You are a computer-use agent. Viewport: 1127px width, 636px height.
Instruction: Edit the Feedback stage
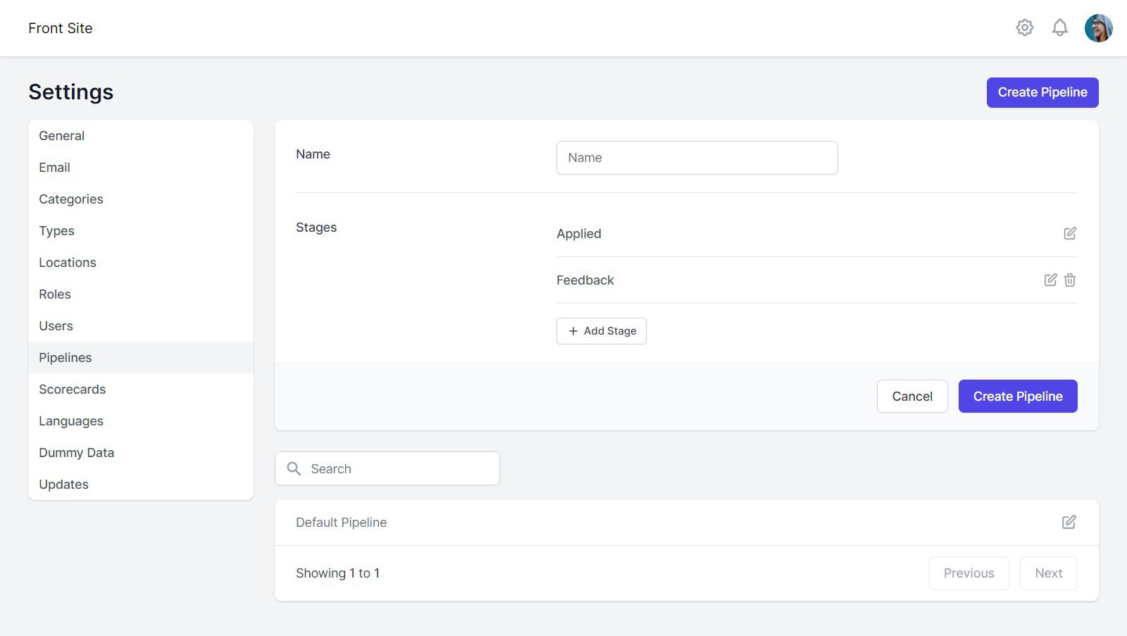point(1050,280)
